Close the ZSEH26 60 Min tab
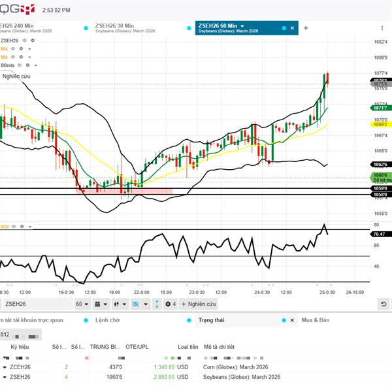 coord(292,28)
